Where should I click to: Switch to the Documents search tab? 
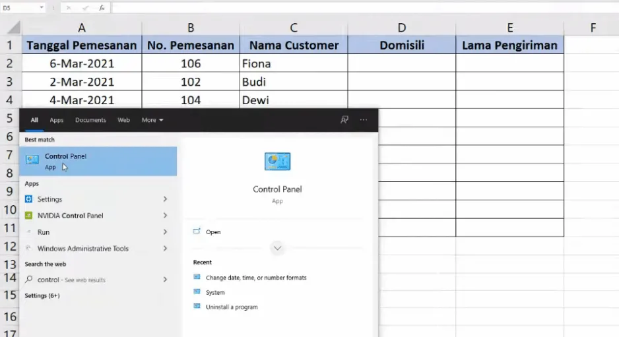click(90, 120)
